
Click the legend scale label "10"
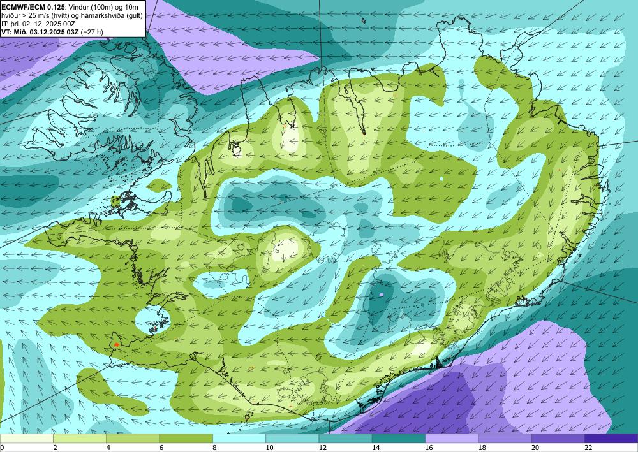coord(270,448)
